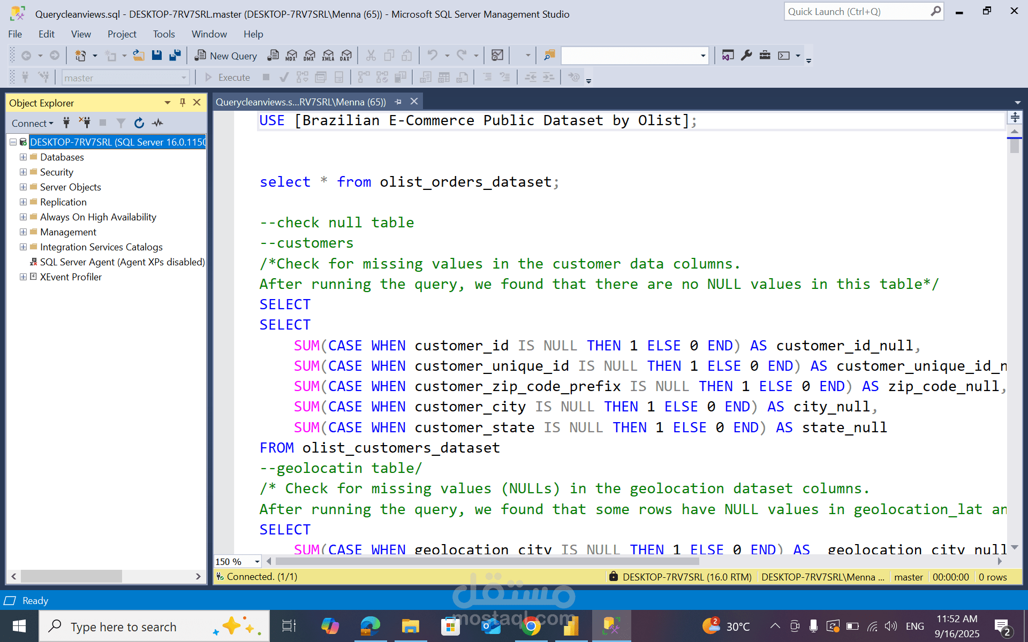Click the Activity Monitor toolbar icon
Image resolution: width=1028 pixels, height=642 pixels.
pyautogui.click(x=497, y=55)
